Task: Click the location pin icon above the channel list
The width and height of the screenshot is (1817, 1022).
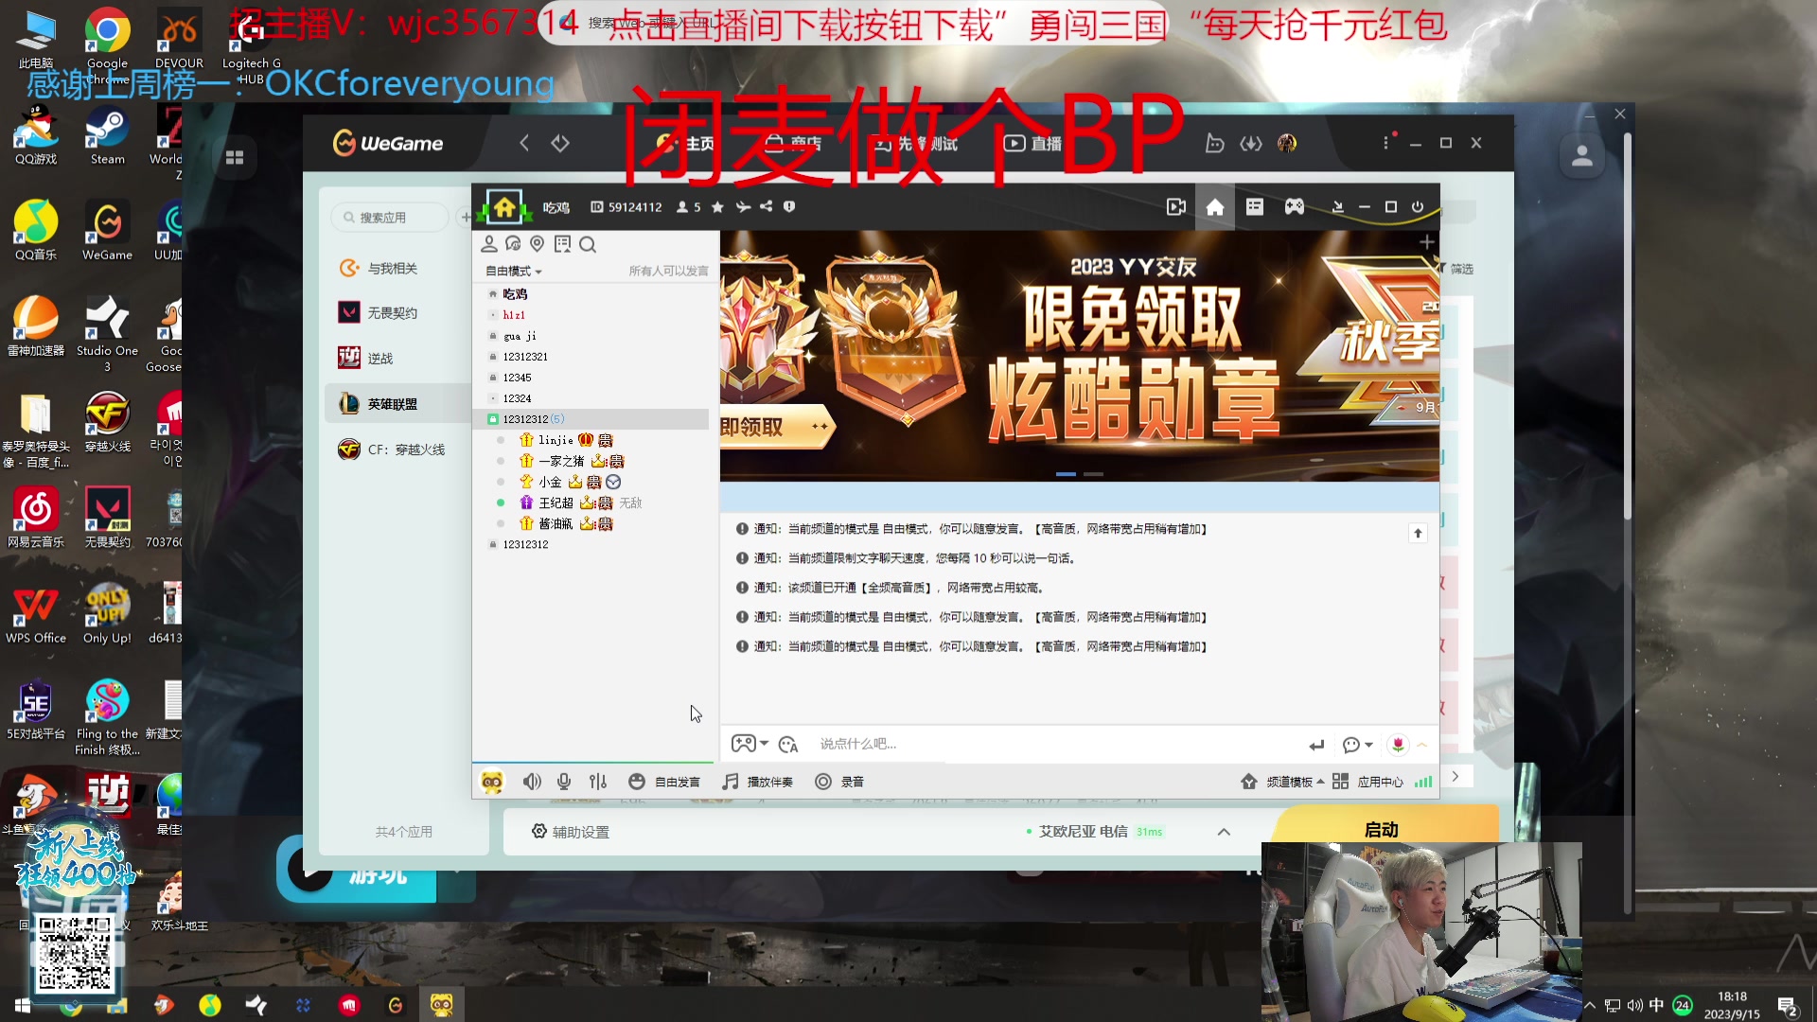Action: click(538, 244)
